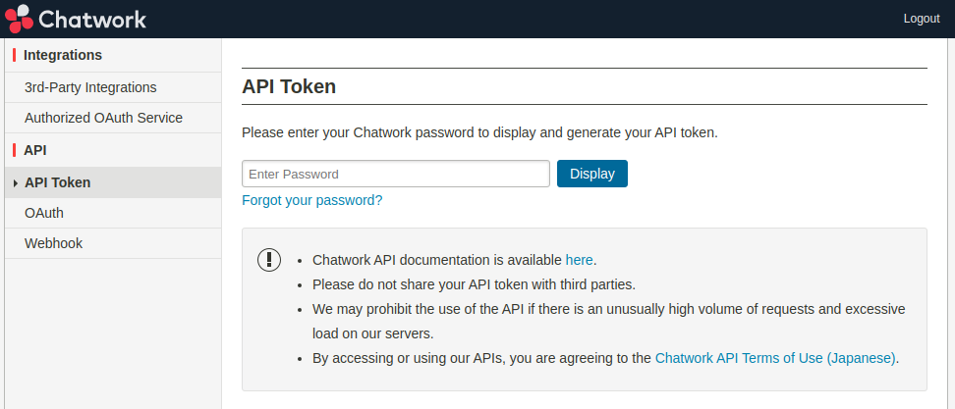Open the Webhook sidebar item
The height and width of the screenshot is (409, 955).
pyautogui.click(x=53, y=243)
